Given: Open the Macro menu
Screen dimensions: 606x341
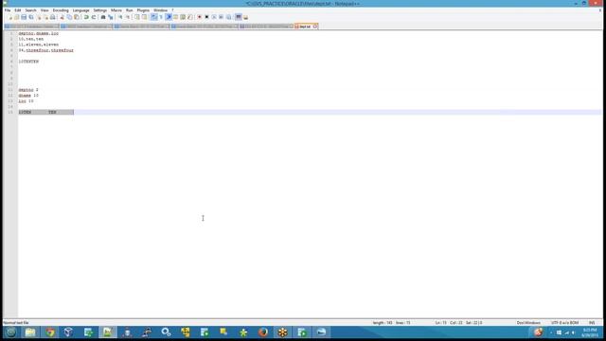Looking at the screenshot, I should (116, 10).
